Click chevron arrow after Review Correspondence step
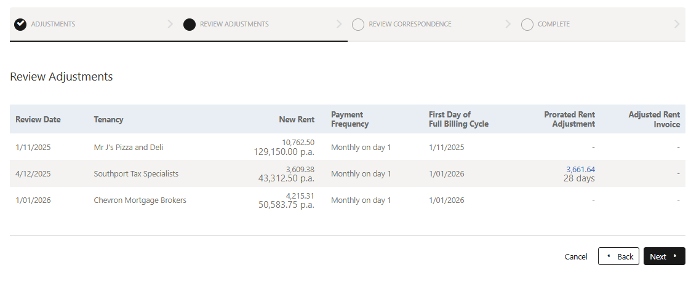This screenshot has width=691, height=281. point(508,25)
